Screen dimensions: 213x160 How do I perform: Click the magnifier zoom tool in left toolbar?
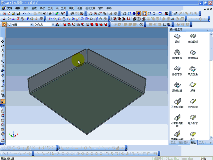3,61
